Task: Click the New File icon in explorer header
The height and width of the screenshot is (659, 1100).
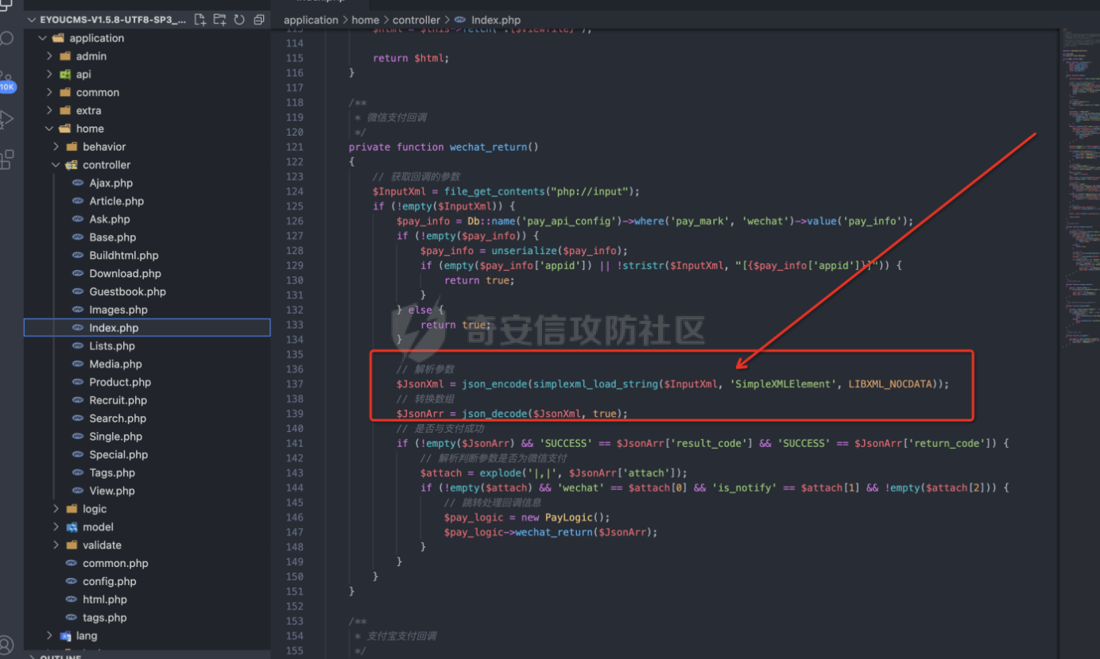Action: (x=200, y=20)
